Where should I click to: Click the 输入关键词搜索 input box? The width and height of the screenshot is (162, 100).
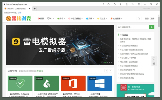click(x=133, y=27)
